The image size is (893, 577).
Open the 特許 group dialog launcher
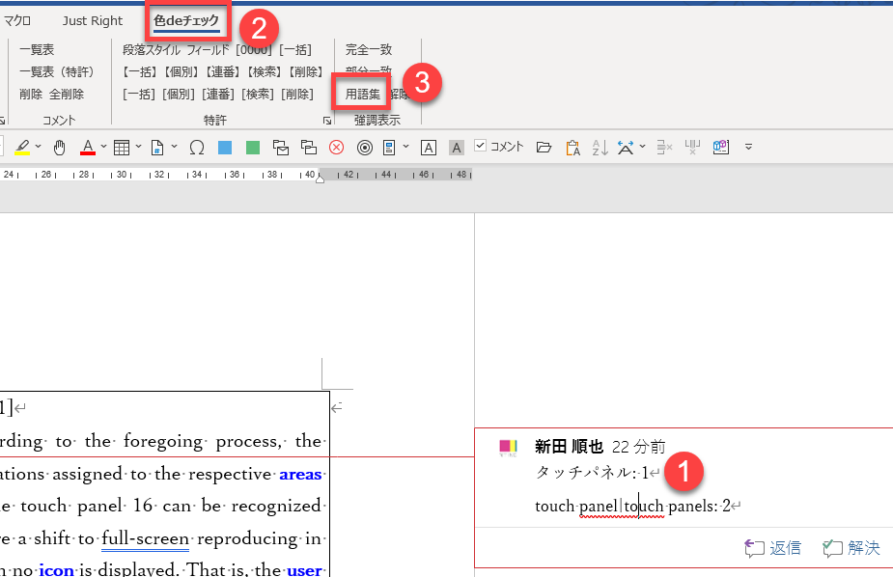[327, 121]
